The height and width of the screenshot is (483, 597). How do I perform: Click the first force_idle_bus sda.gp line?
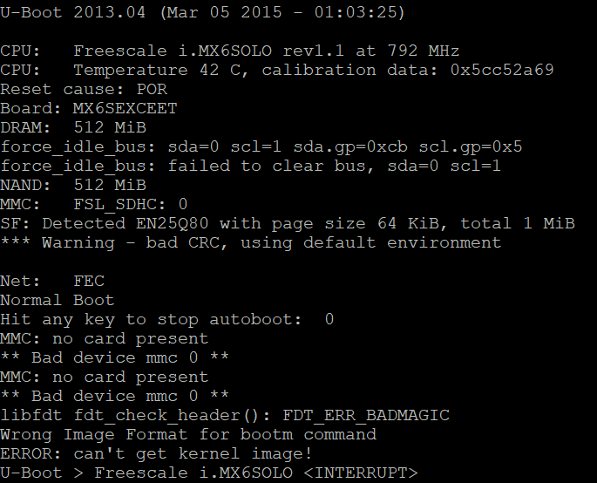[261, 147]
